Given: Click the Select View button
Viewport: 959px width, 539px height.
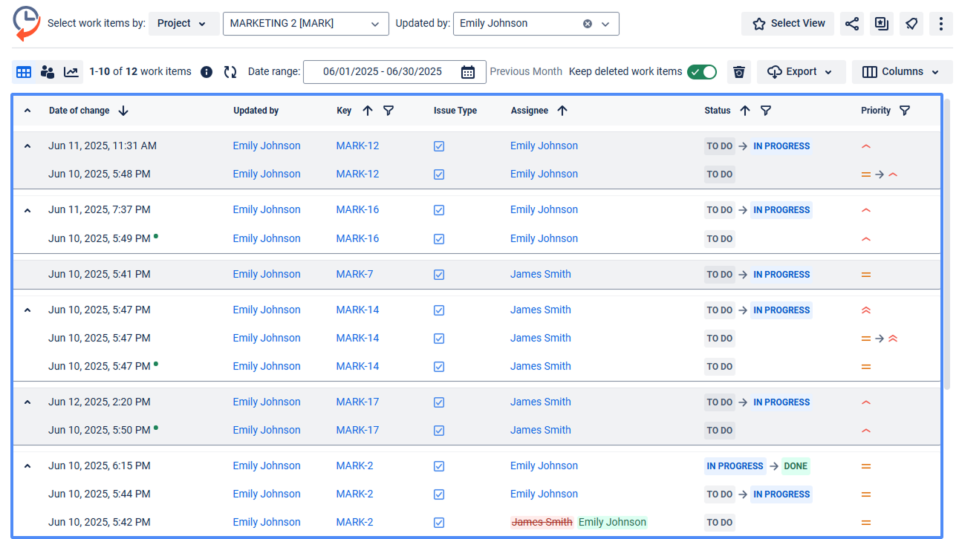Looking at the screenshot, I should (x=788, y=24).
